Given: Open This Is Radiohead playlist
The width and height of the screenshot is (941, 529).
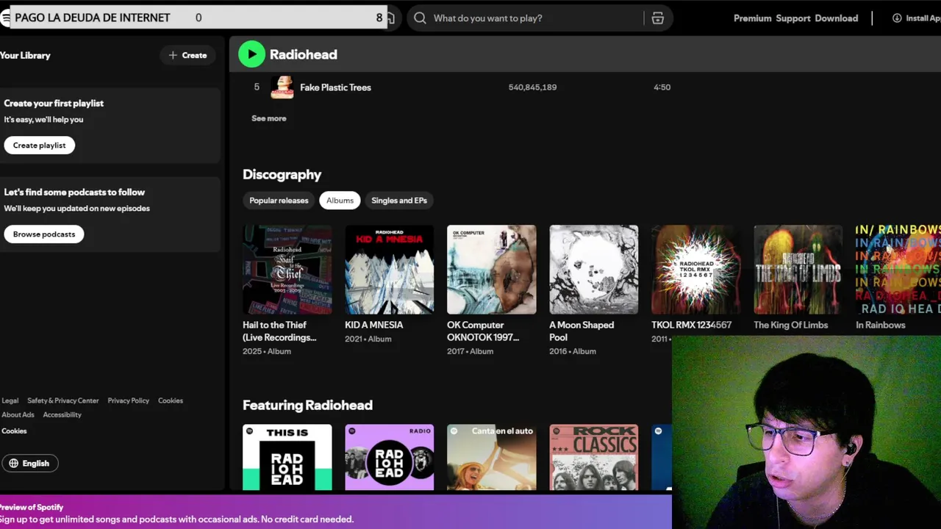Looking at the screenshot, I should coord(287,457).
